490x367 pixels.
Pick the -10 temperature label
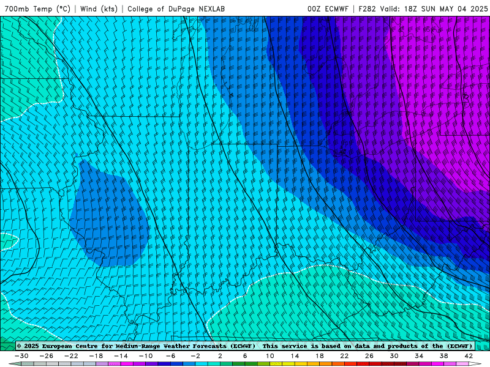tap(146, 356)
